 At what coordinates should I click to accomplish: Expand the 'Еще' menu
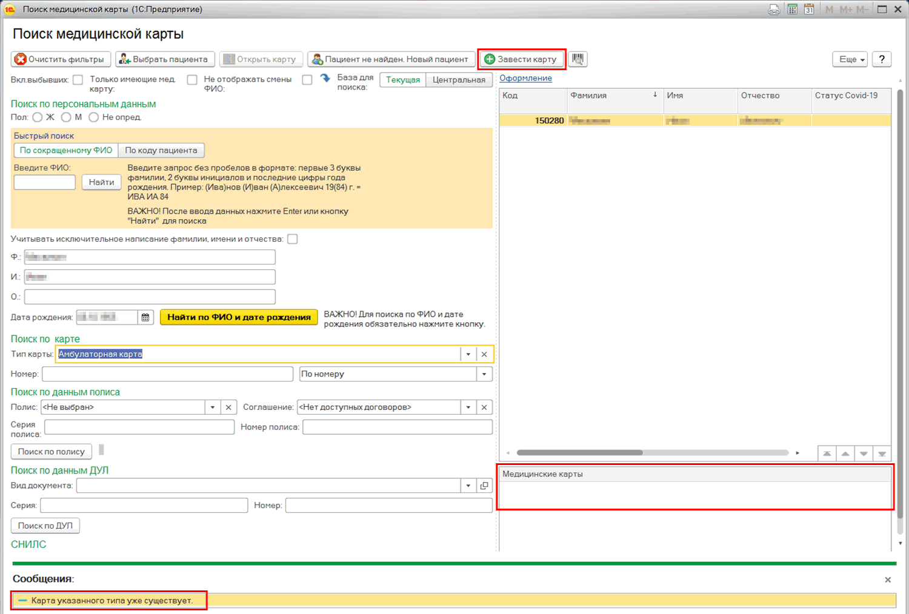click(x=851, y=59)
